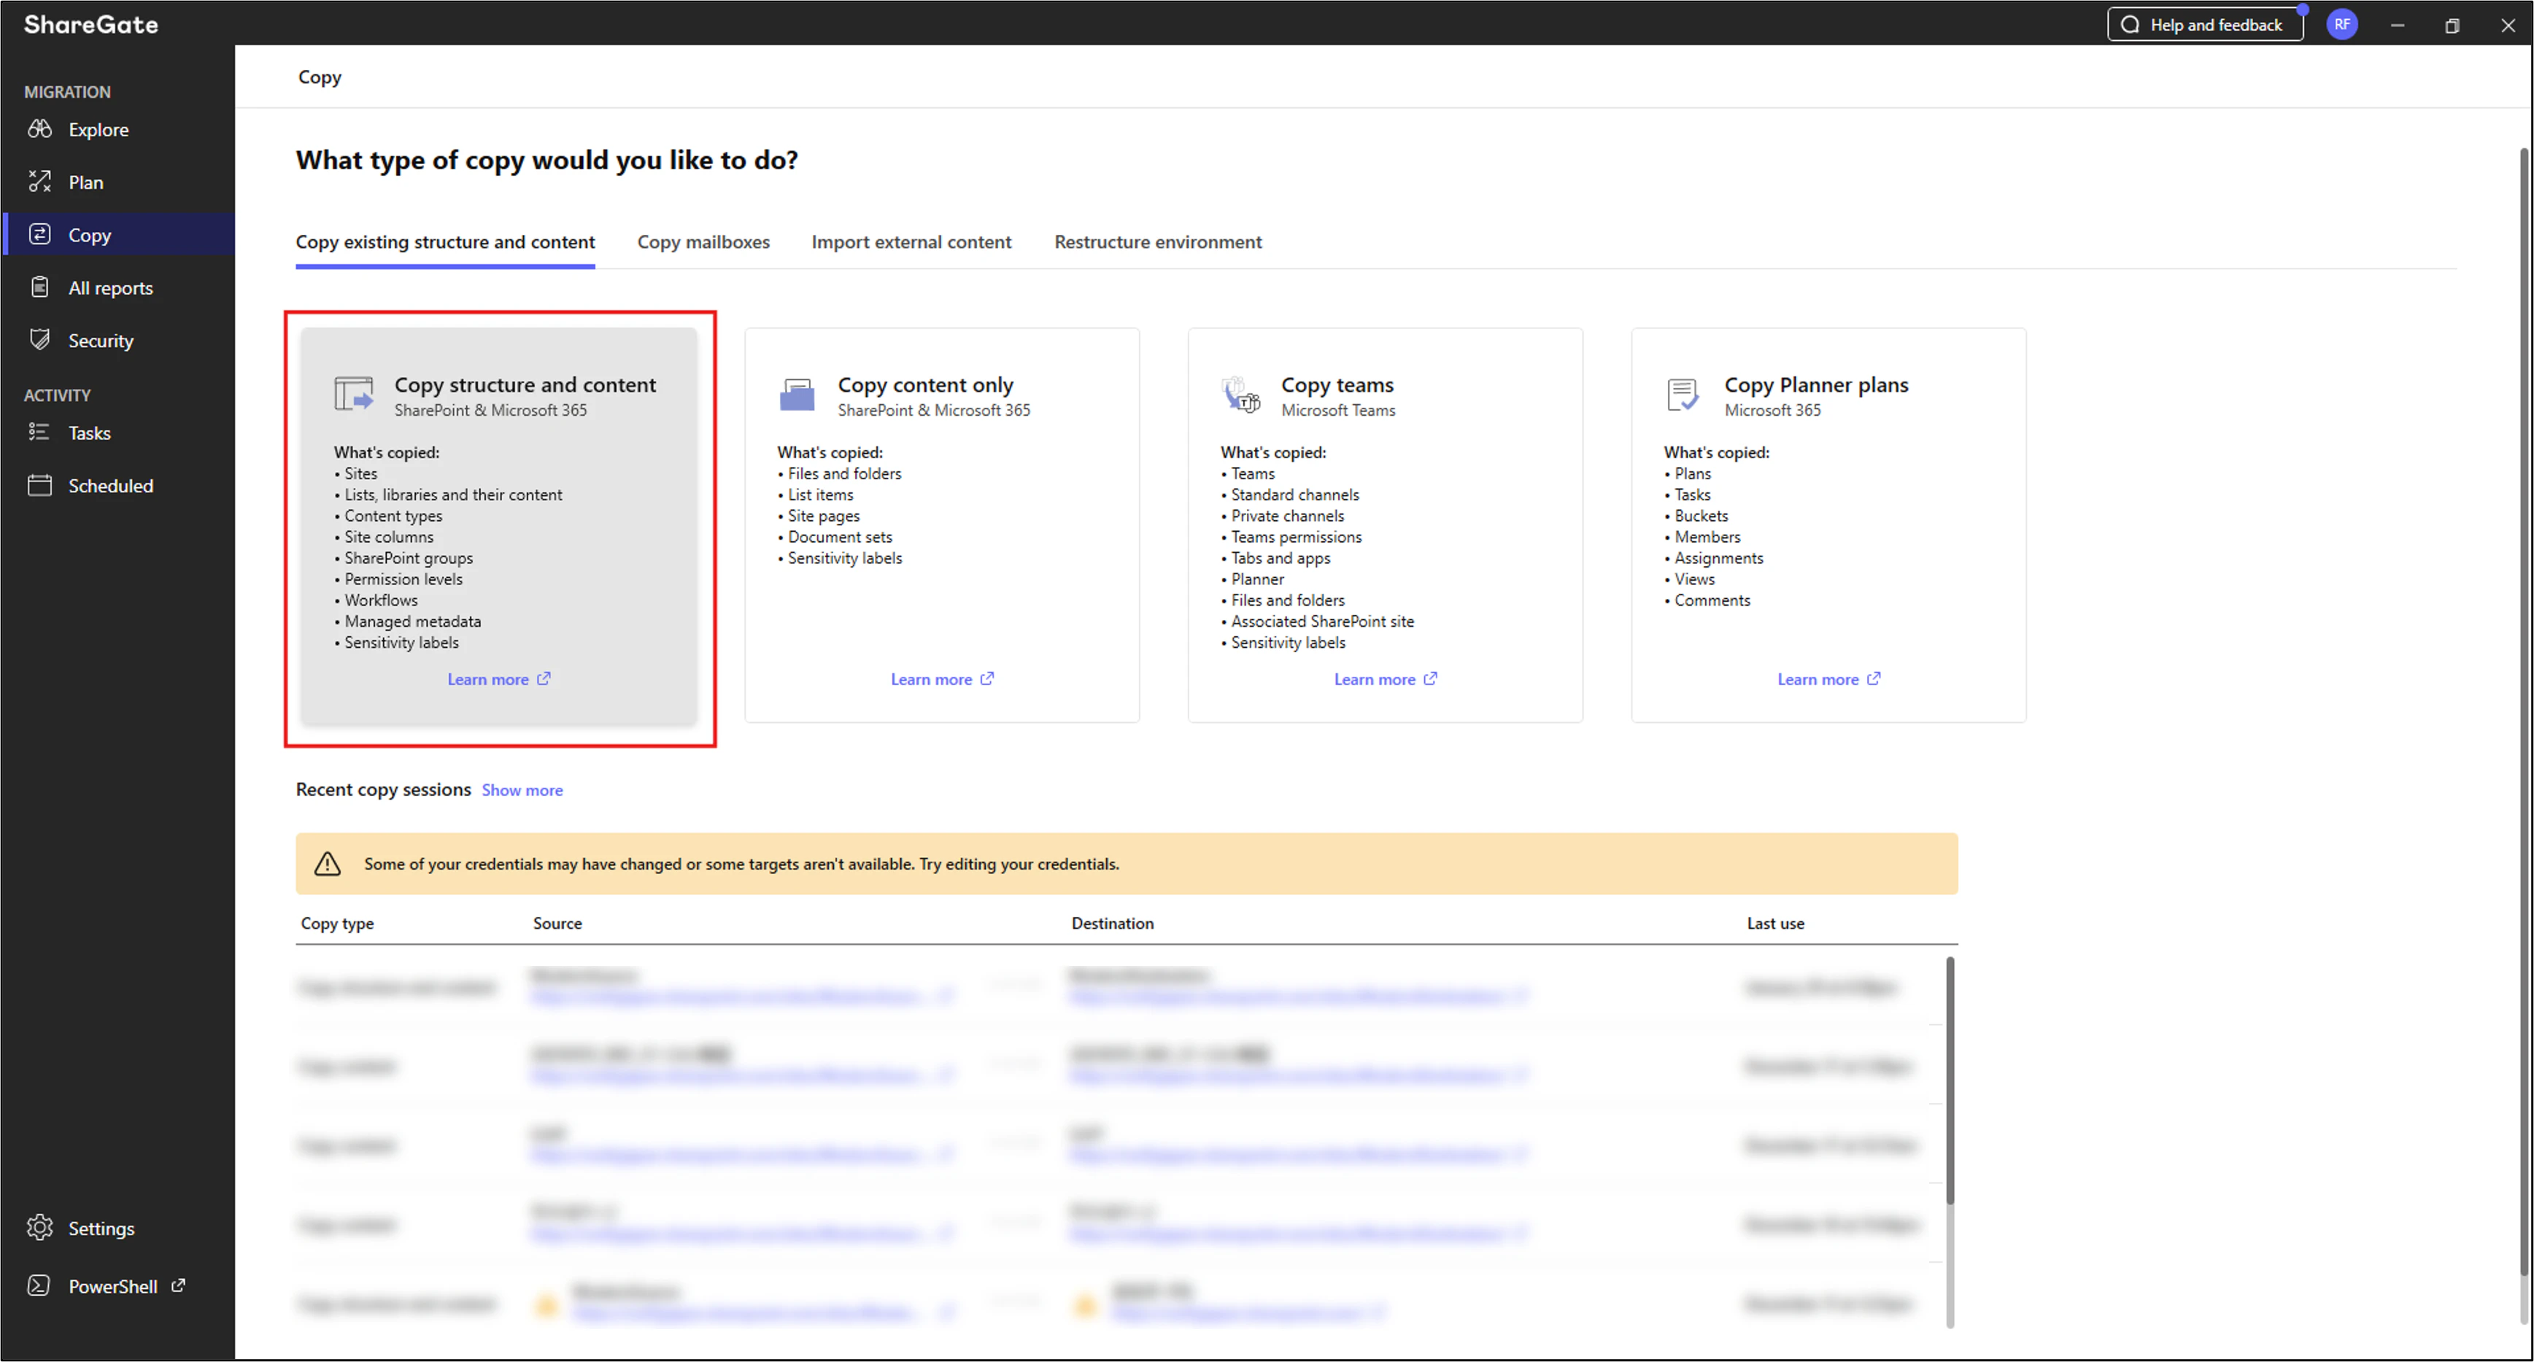Open the Tasks list icon
Image resolution: width=2534 pixels, height=1362 pixels.
[x=39, y=433]
